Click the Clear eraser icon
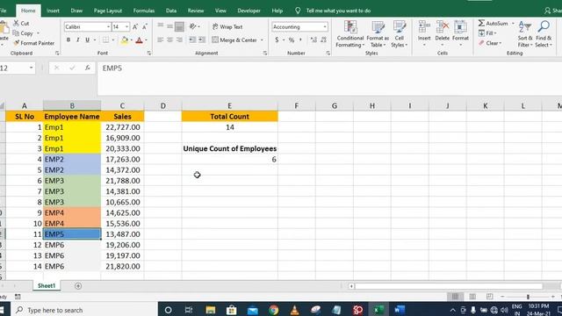Image resolution: width=562 pixels, height=316 pixels. tap(481, 43)
